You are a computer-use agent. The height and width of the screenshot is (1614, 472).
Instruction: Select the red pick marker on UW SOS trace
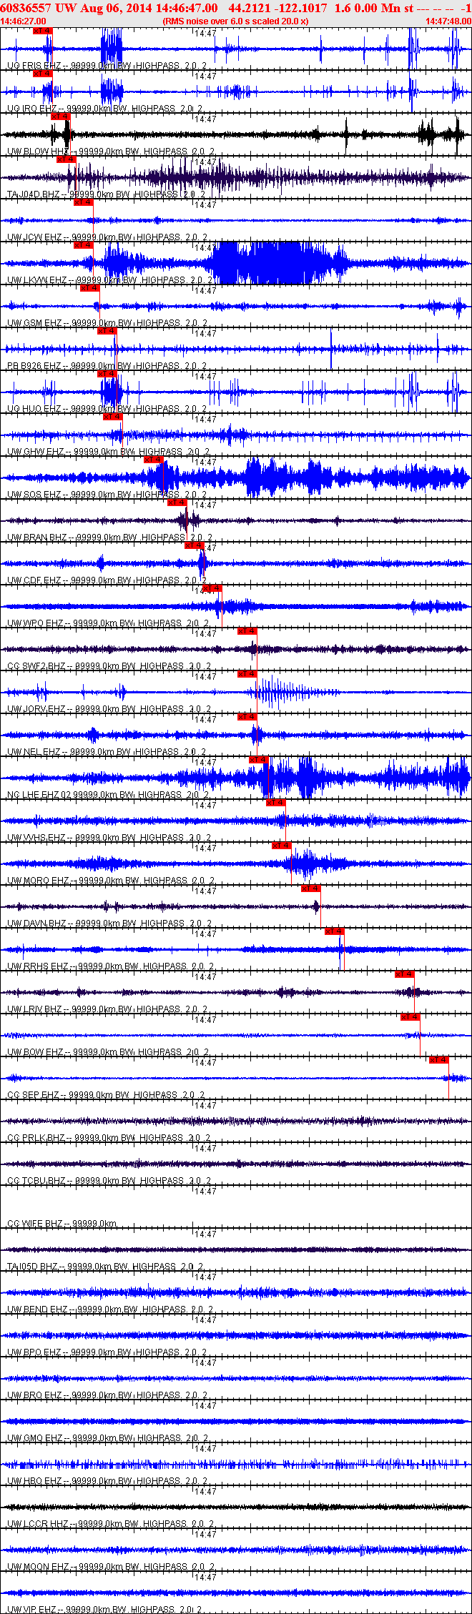[x=154, y=460]
